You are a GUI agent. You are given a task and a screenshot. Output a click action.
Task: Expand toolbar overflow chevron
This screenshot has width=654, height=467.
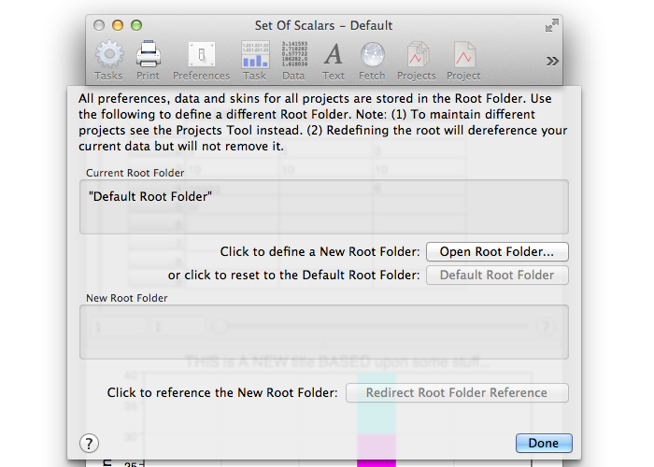[552, 62]
